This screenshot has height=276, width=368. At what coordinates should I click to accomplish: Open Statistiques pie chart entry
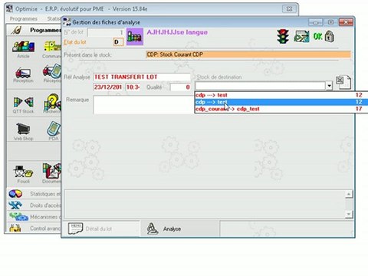point(34,194)
